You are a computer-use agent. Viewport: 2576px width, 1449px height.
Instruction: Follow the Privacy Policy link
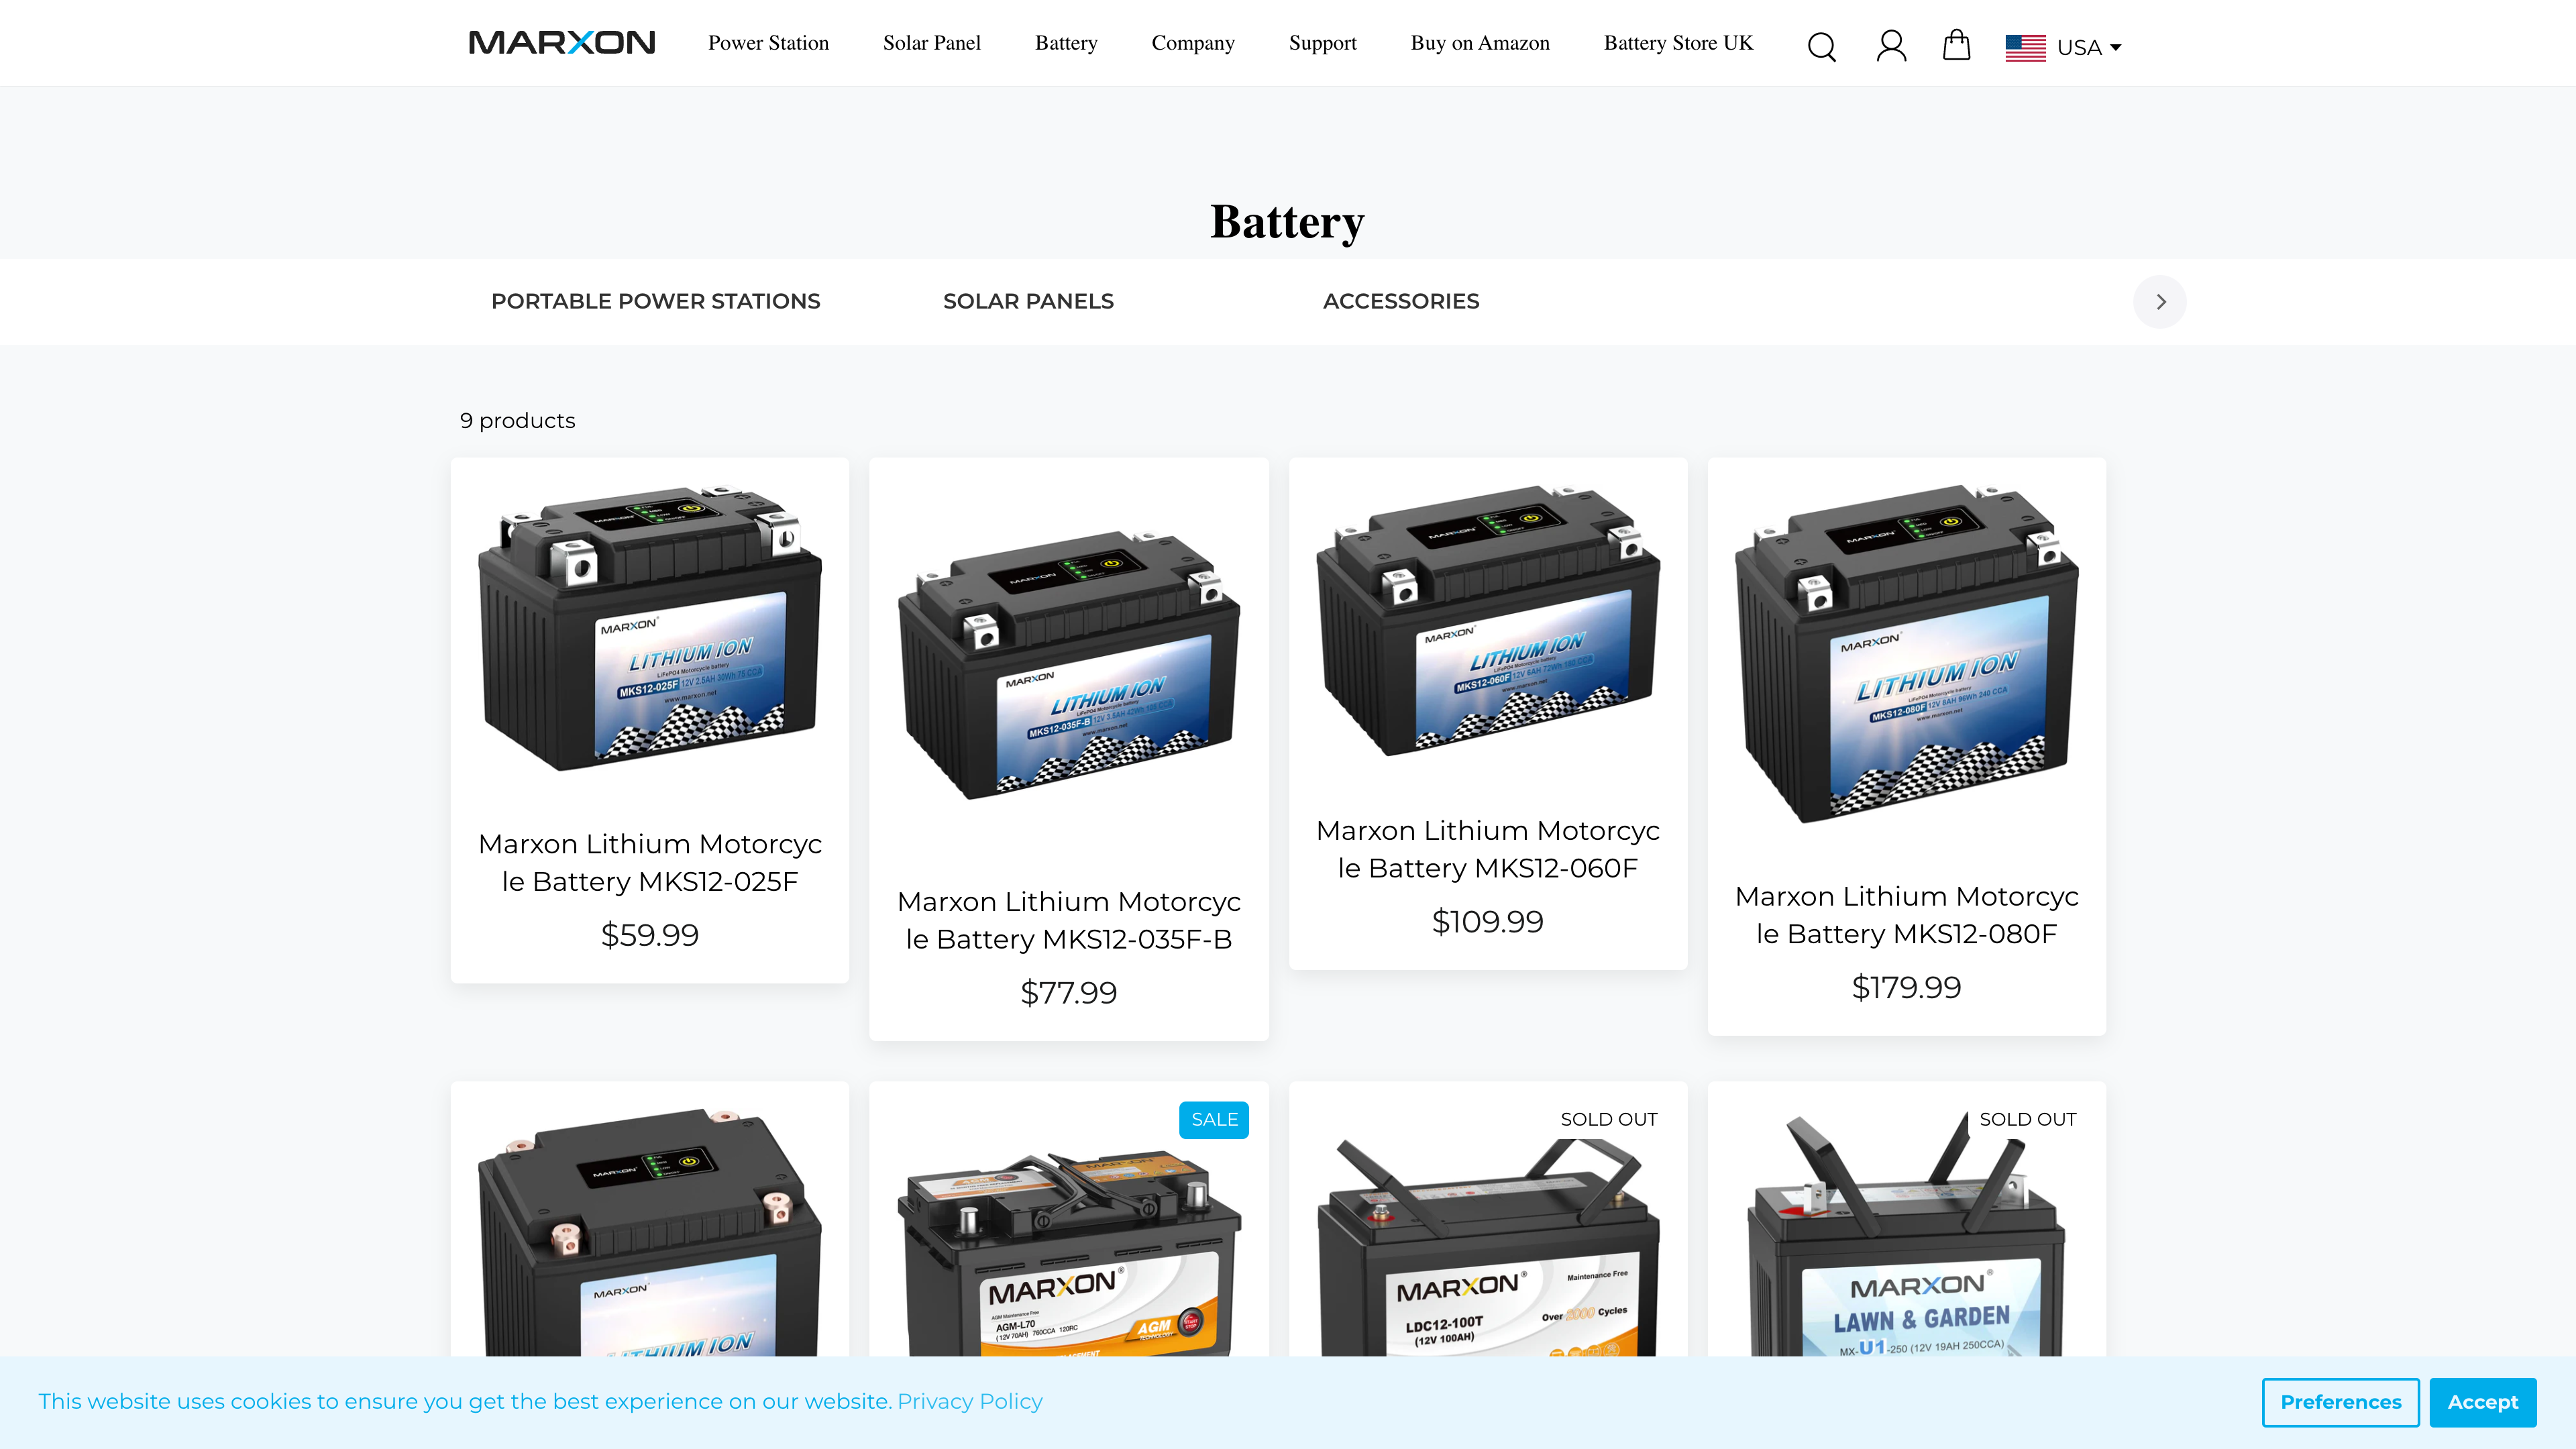[969, 1401]
